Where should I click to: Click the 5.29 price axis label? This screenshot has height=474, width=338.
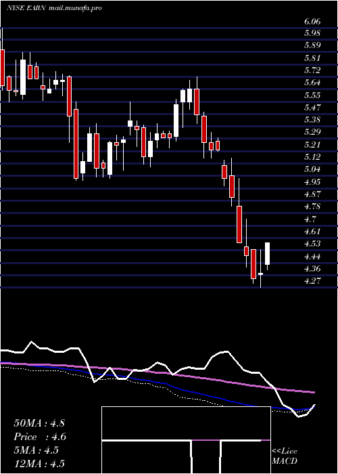point(312,132)
